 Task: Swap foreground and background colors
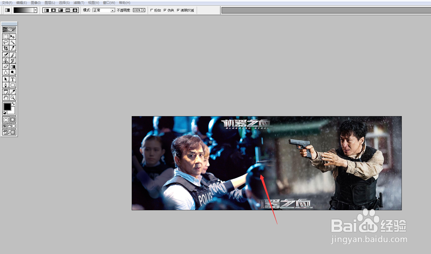pos(13,104)
